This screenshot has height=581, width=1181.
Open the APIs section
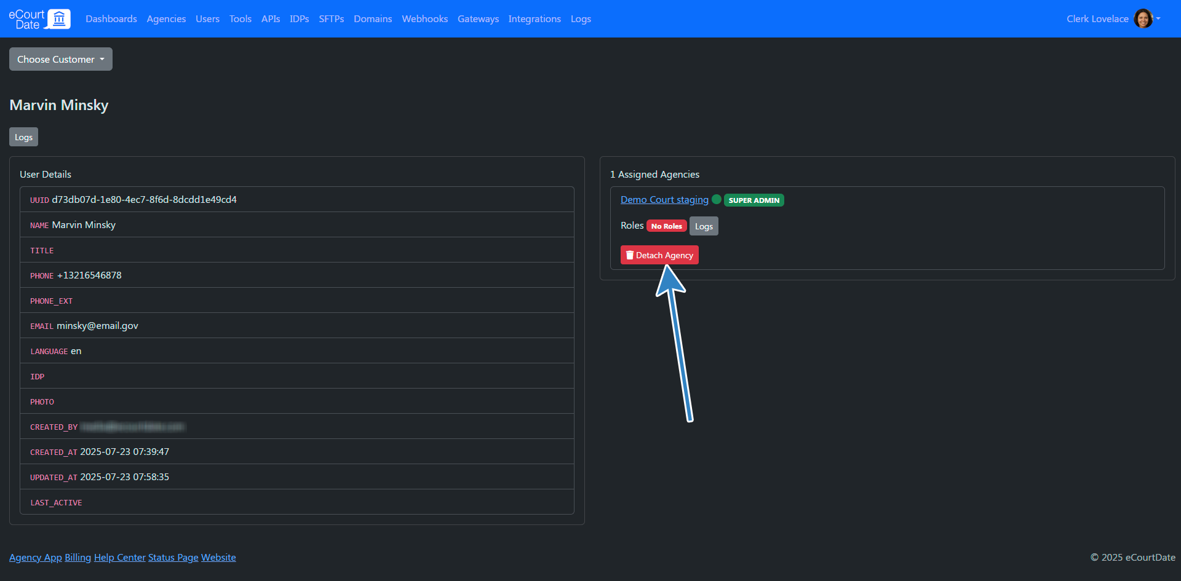tap(271, 19)
